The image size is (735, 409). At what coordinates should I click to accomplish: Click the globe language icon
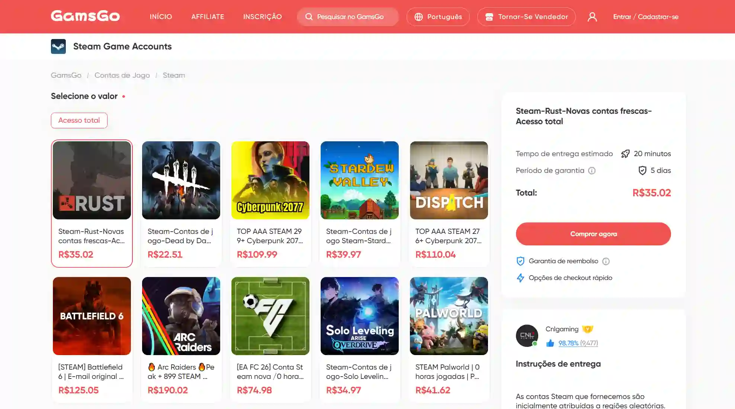coord(418,17)
